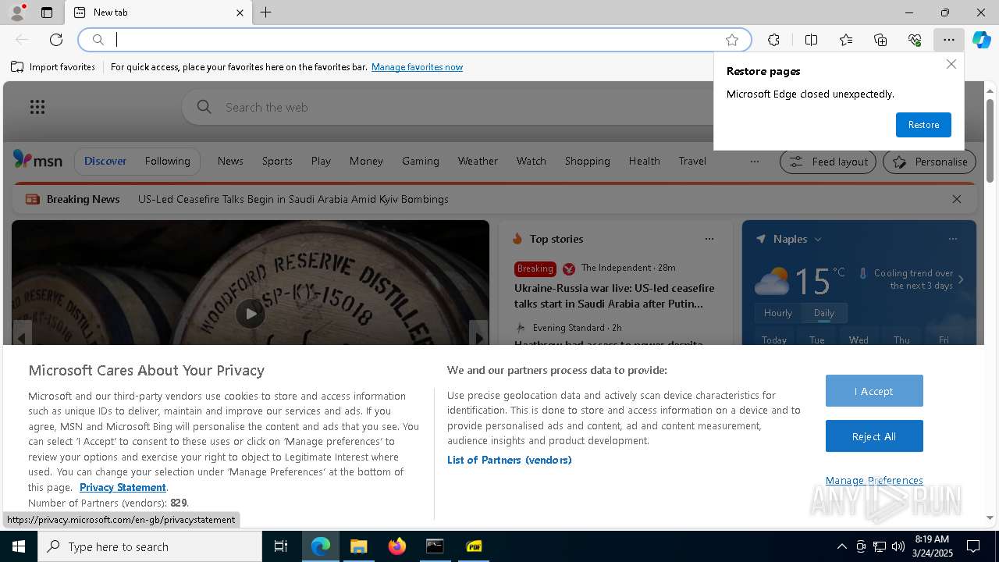This screenshot has height=562, width=999.
Task: Open the Weather category
Action: [x=478, y=161]
